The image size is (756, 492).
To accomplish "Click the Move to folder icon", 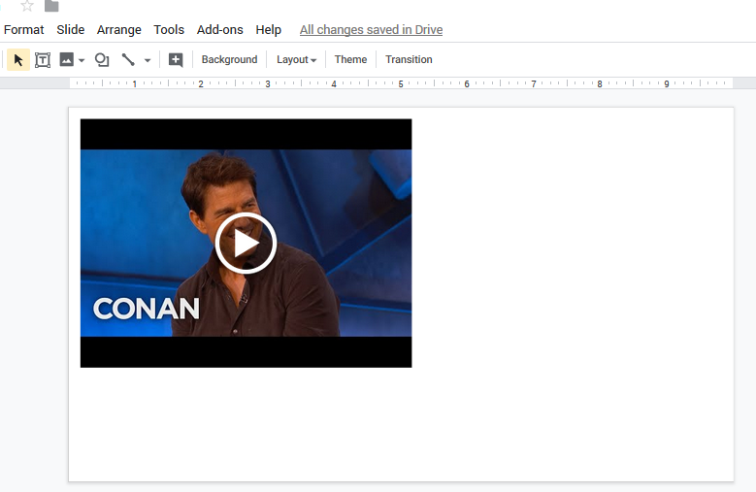I will 51,6.
